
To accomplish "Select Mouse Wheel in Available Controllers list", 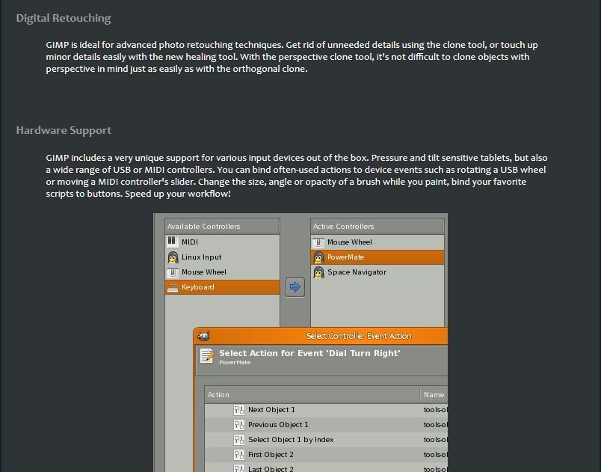I will click(222, 272).
